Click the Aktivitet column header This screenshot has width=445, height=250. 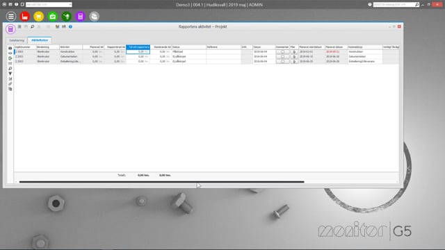click(x=71, y=47)
